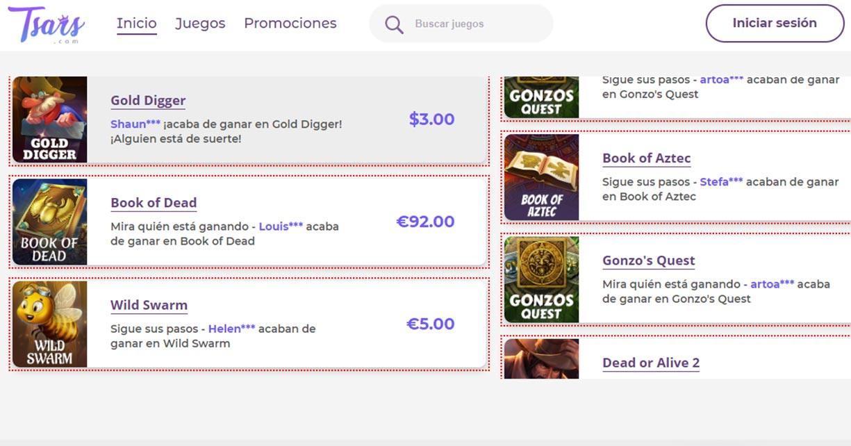This screenshot has height=446, width=851.
Task: Follow the Book of Aztec title link
Action: 646,158
